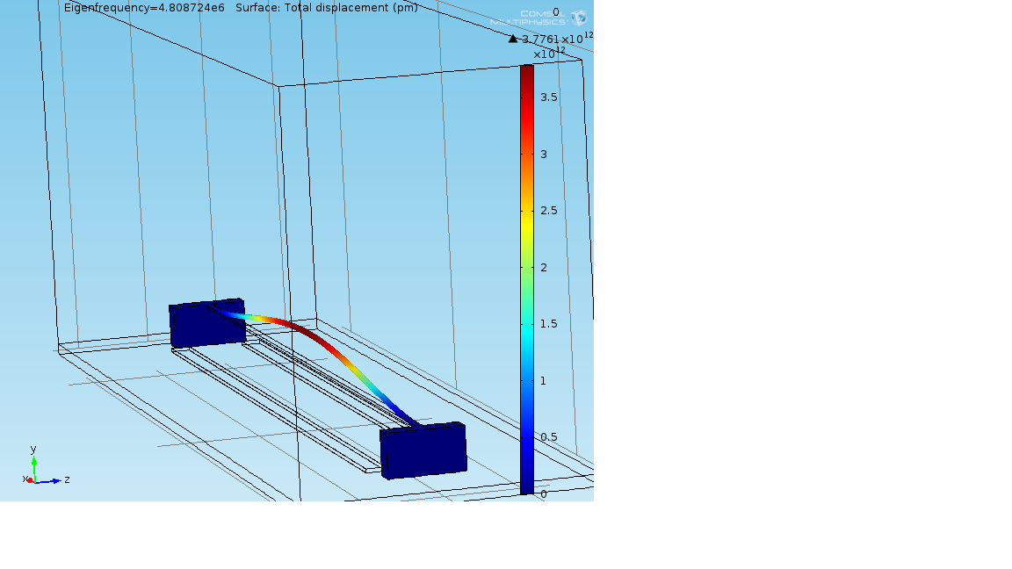Select the right dark blue anchor block
The height and width of the screenshot is (569, 1012).
click(423, 450)
